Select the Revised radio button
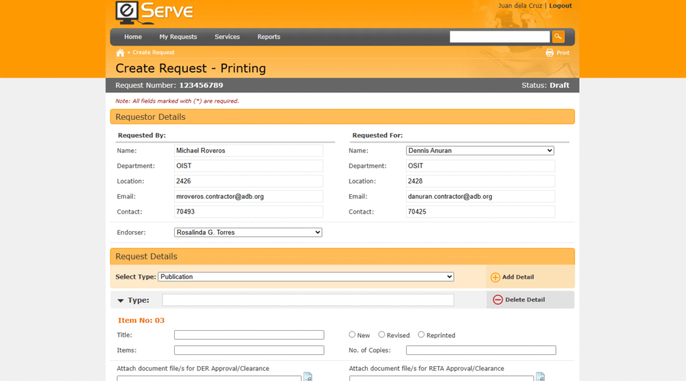686x381 pixels. 382,335
